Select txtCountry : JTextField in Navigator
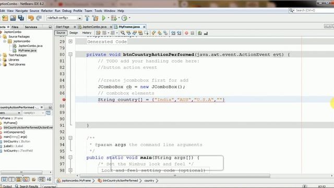Screen dimensions: 334x188 [x=18, y=151]
